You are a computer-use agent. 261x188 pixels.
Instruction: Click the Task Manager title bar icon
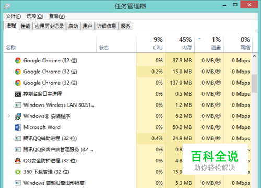[7, 6]
